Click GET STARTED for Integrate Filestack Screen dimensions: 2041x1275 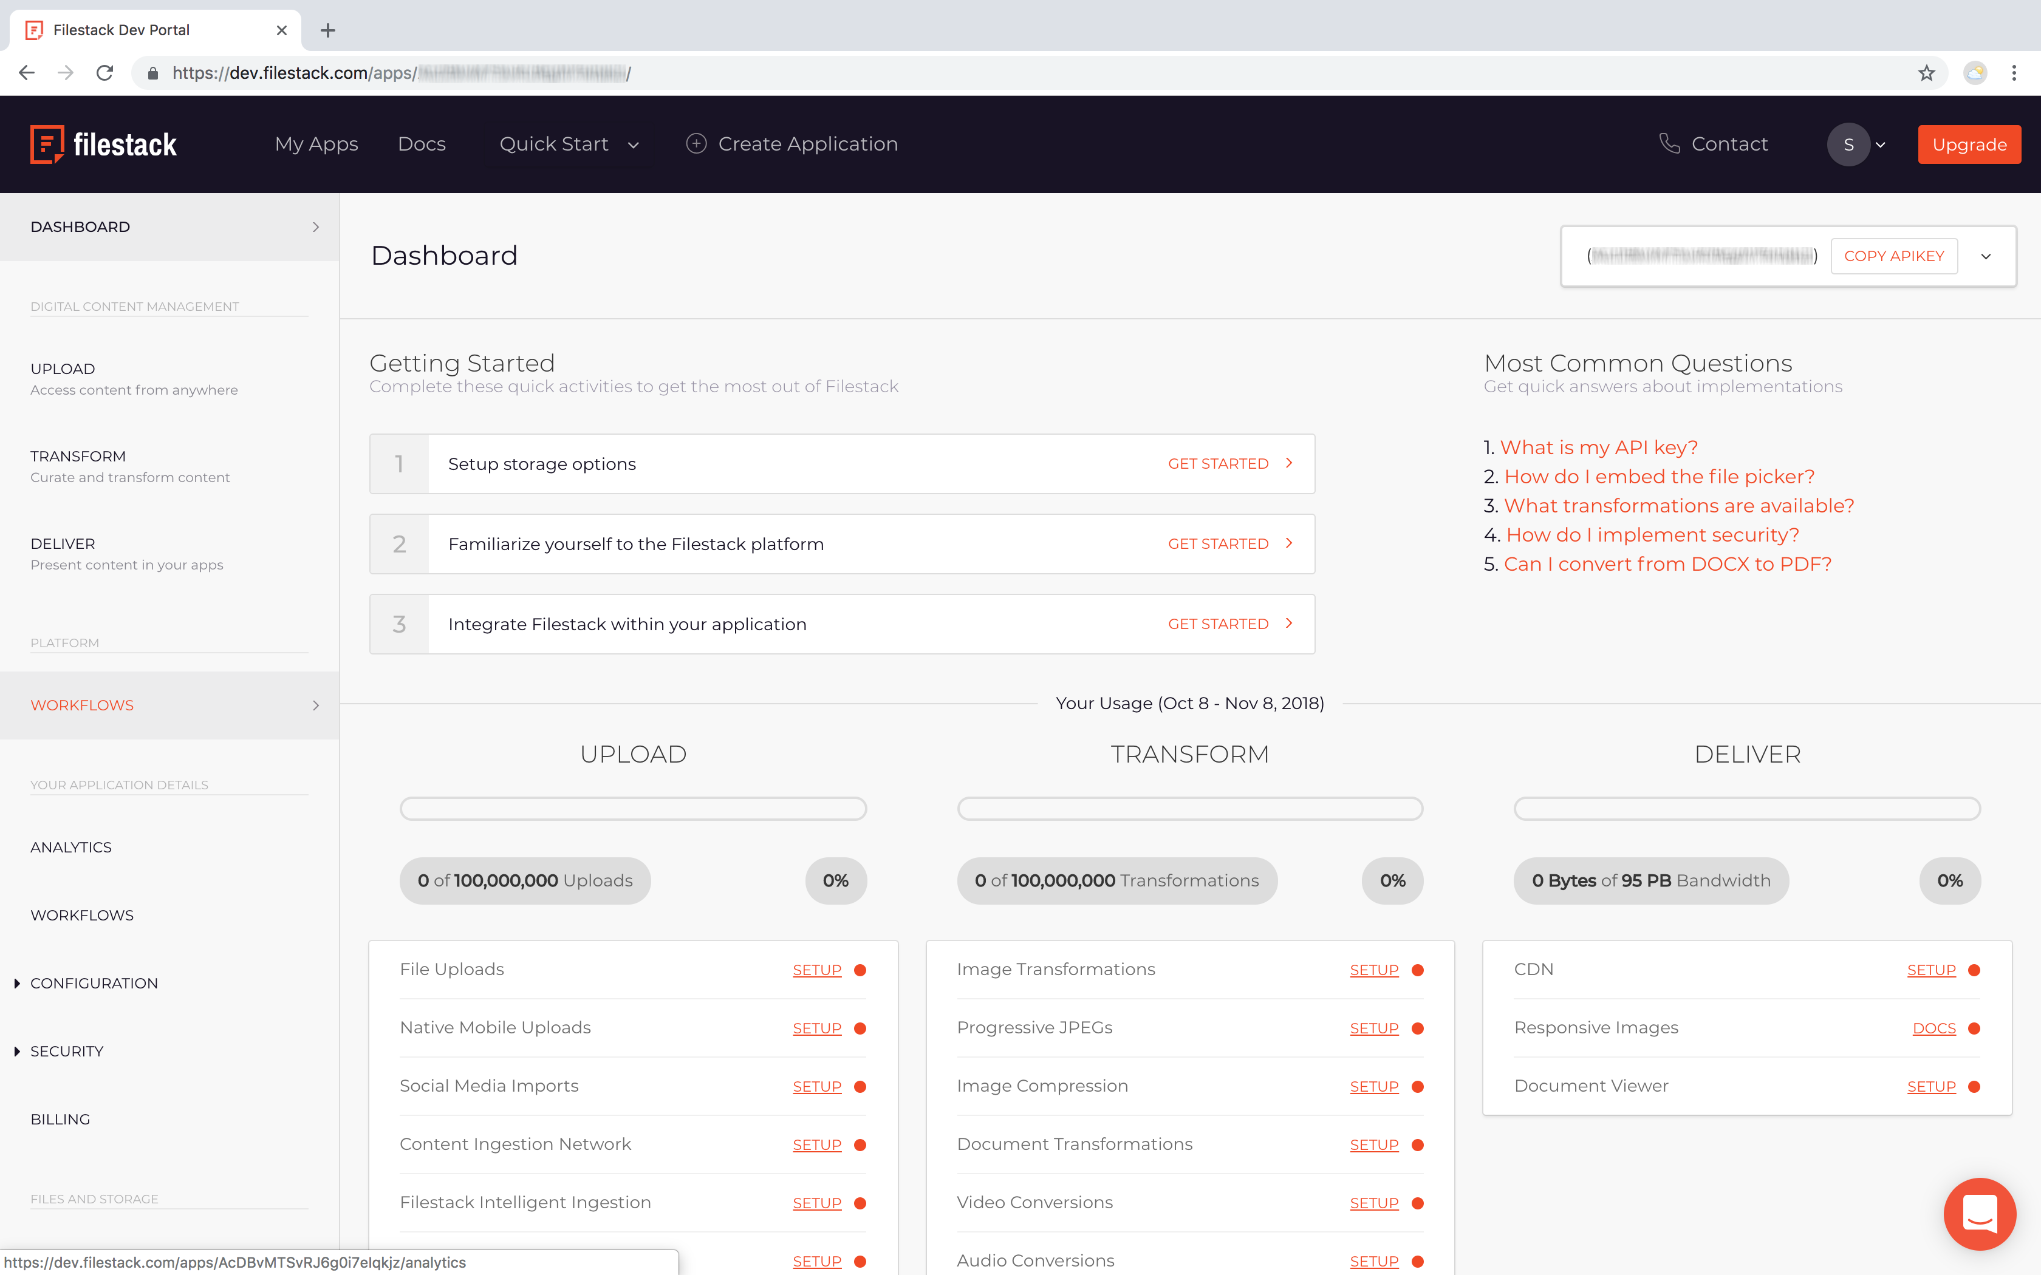tap(1218, 624)
